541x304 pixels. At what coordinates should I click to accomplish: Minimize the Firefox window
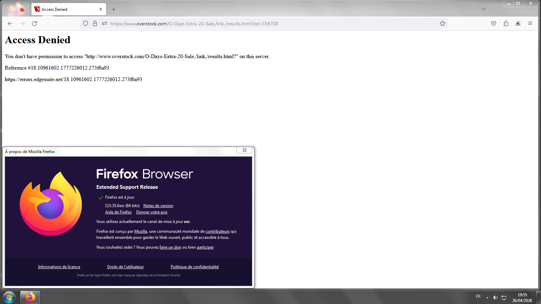pos(509,3)
